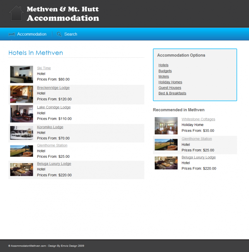Open Beluga Luxury Lodge in the hotels list
This screenshot has height=252, width=249.
tap(54, 164)
